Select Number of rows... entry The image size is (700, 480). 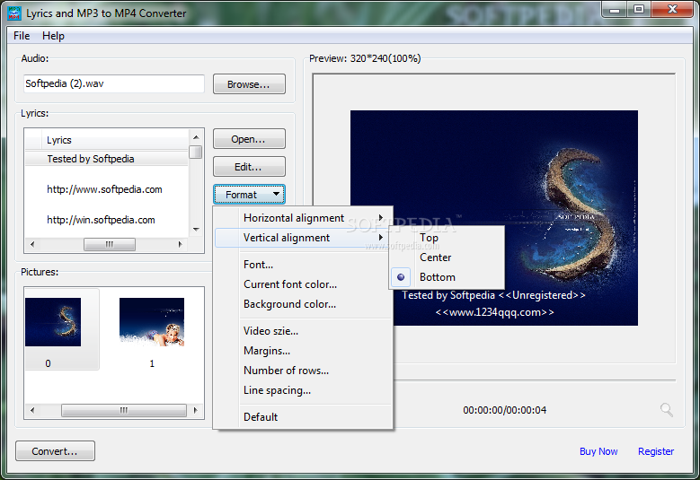click(303, 371)
